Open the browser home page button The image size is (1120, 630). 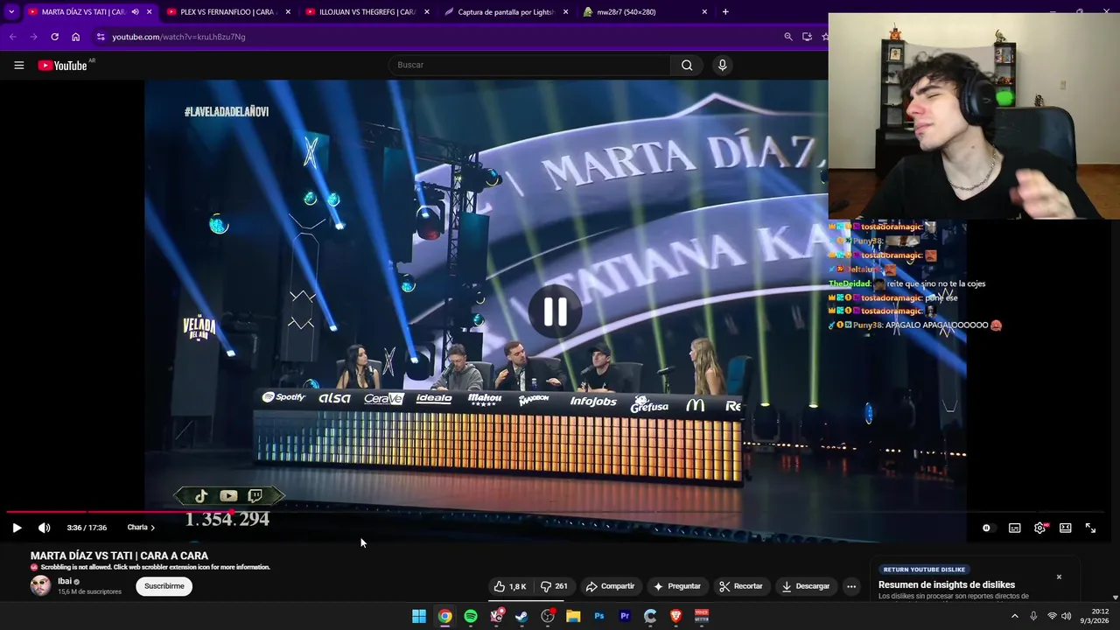coord(75,37)
